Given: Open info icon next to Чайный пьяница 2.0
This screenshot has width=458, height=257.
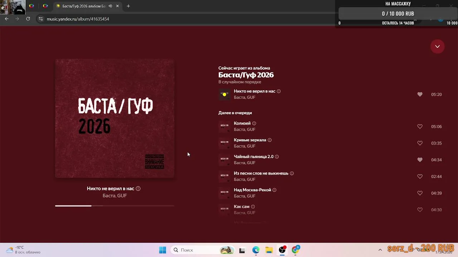Looking at the screenshot, I should [x=277, y=157].
